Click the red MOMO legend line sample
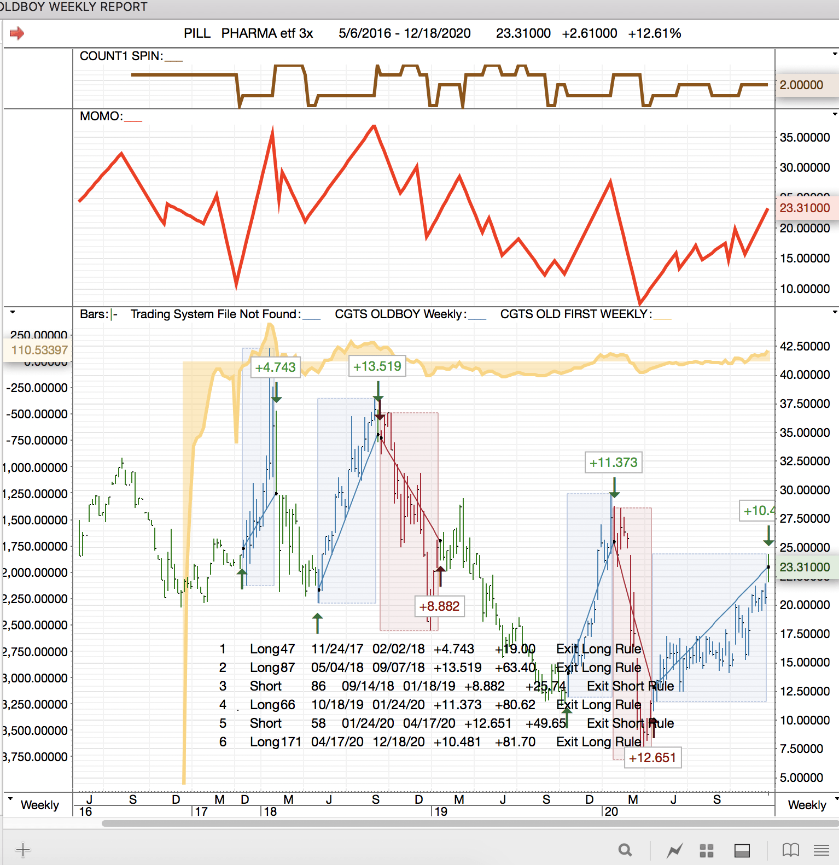This screenshot has height=865, width=839. [x=133, y=120]
